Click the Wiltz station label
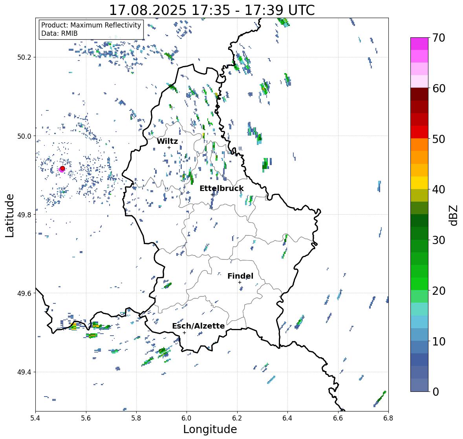Screen dimensions: 463x439 click(x=167, y=141)
